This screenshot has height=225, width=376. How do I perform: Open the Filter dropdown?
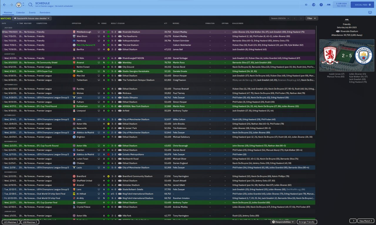point(312,18)
